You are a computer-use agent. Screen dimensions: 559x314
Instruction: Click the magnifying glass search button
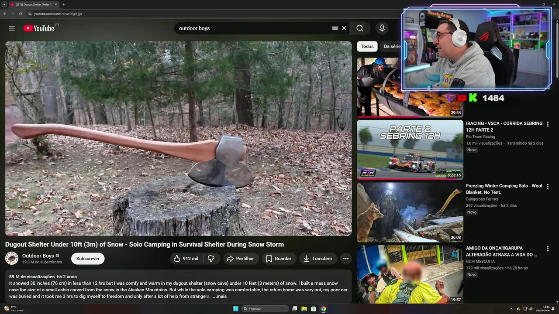click(360, 28)
